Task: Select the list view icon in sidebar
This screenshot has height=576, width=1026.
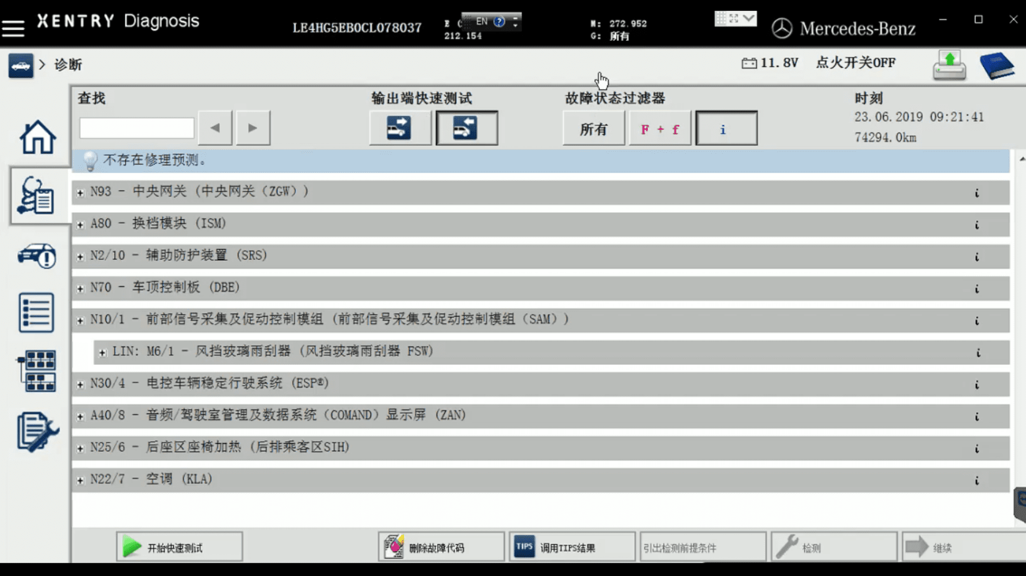Action: click(x=36, y=313)
